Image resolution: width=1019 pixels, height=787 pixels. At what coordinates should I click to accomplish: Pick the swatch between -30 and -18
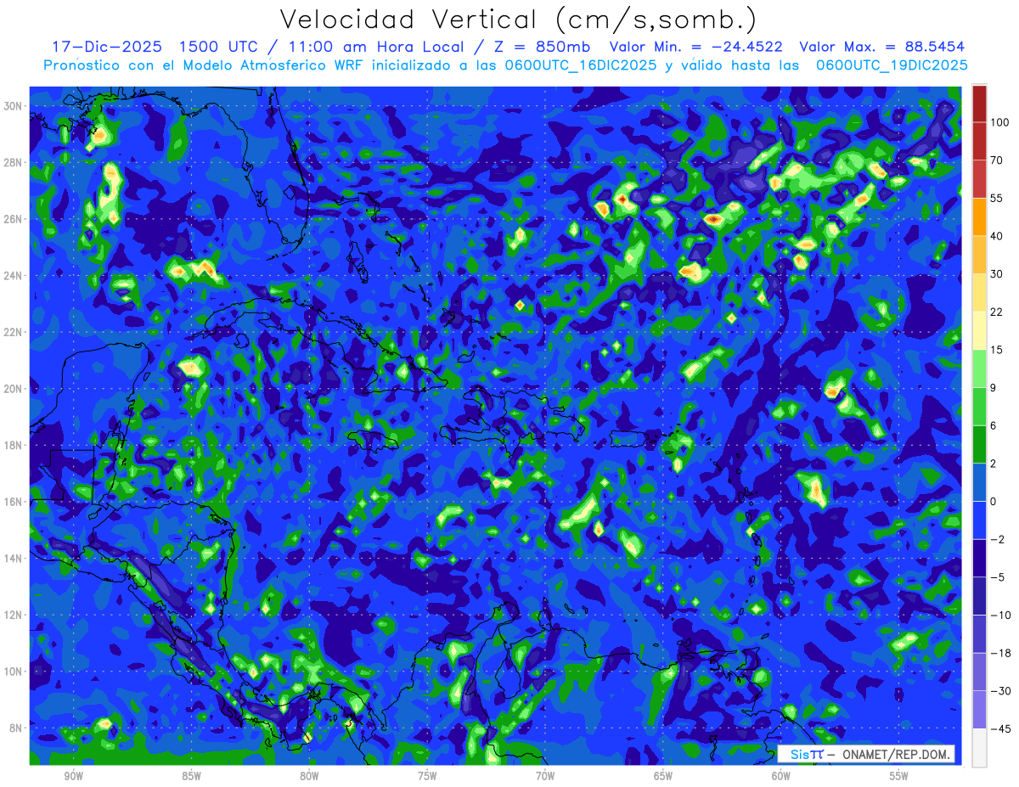[x=979, y=672]
